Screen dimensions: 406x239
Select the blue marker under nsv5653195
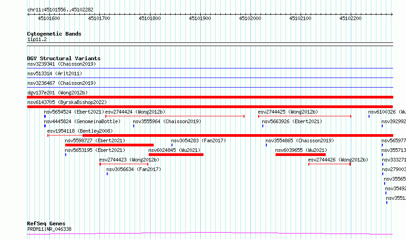(66, 155)
